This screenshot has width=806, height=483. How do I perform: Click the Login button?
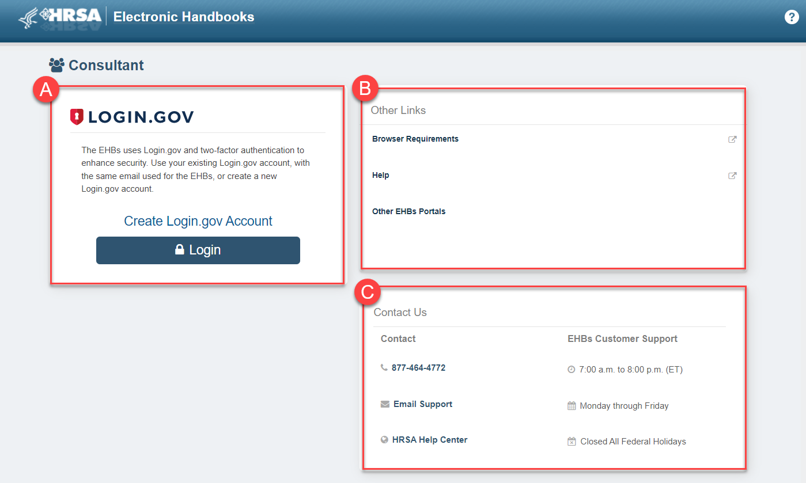click(198, 250)
